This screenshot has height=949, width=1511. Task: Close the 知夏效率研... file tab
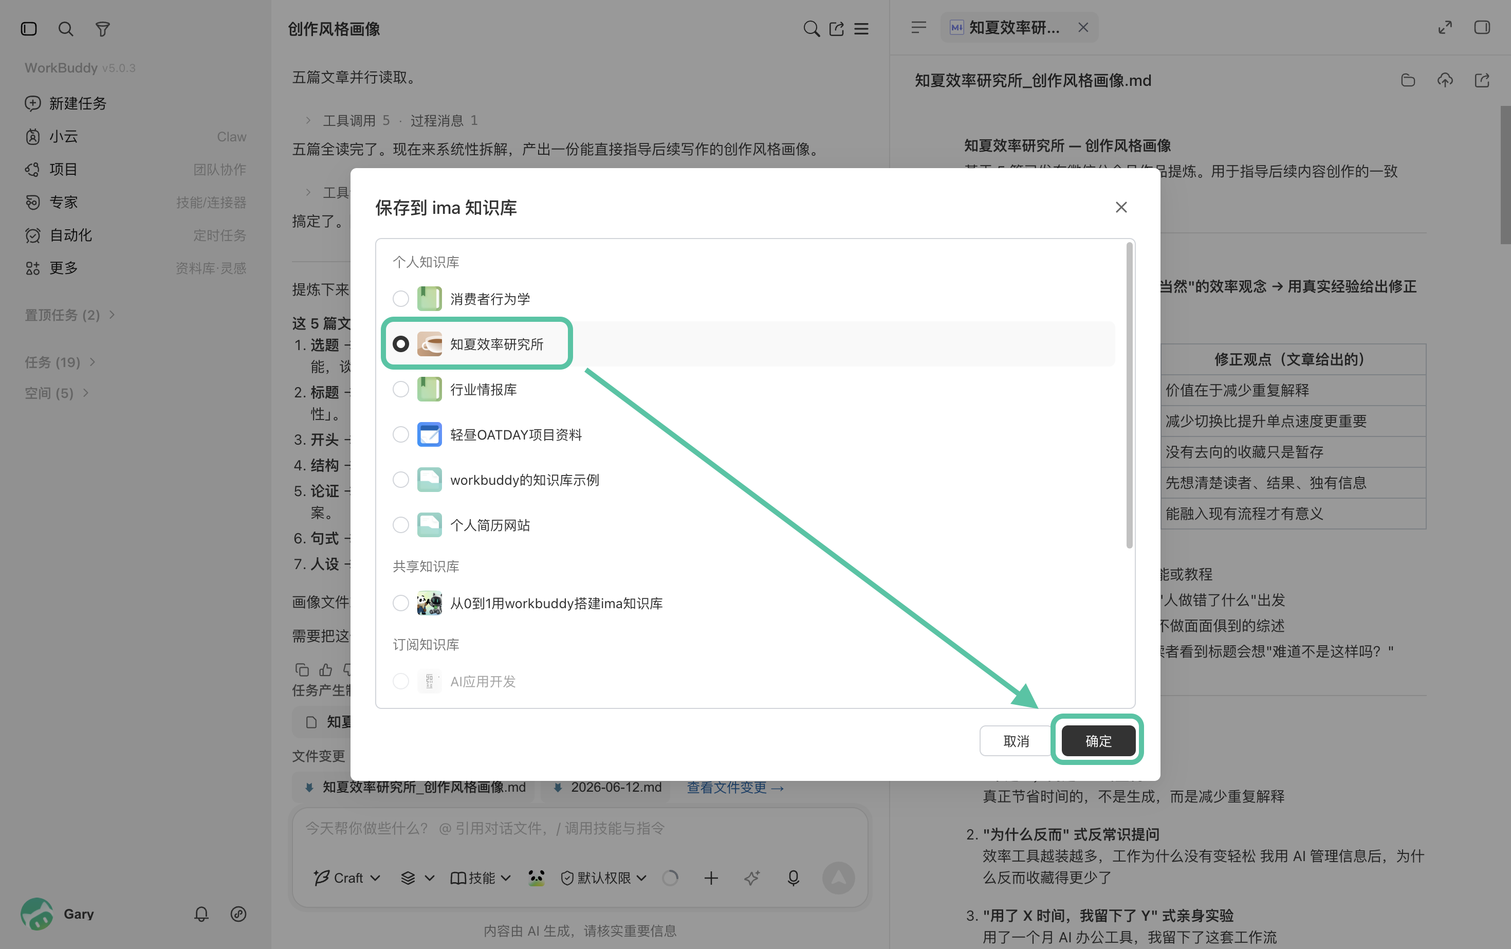(1083, 28)
